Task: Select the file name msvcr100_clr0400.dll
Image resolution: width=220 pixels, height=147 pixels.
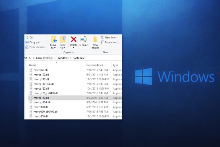Action: [x=46, y=112]
